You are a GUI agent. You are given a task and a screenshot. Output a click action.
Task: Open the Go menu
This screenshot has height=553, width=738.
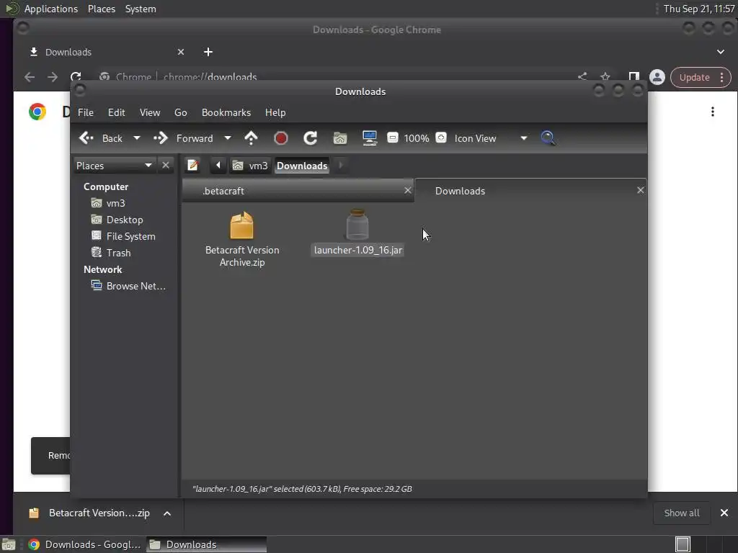pos(181,112)
